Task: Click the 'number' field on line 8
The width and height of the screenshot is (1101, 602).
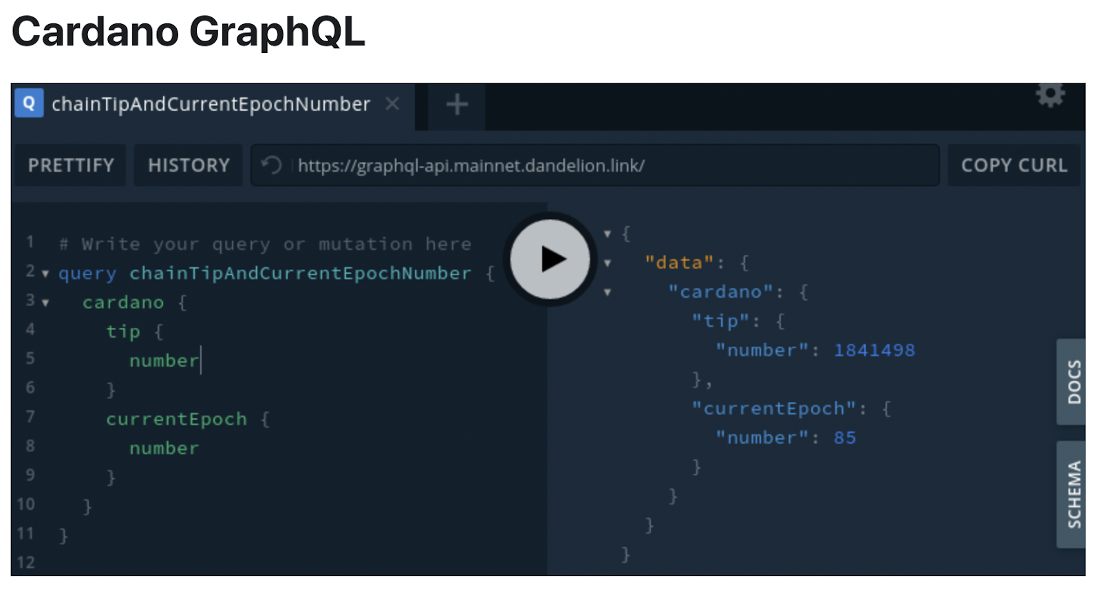Action: [164, 448]
